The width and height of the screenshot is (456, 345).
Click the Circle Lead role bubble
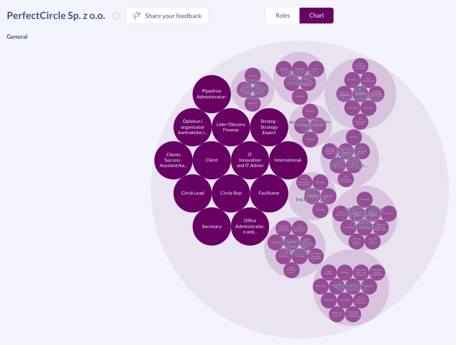tap(193, 193)
